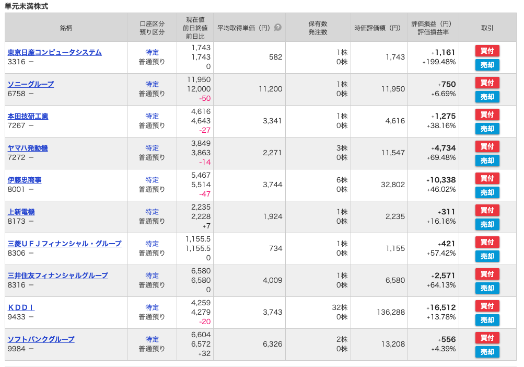Open 伊藤忠商事 stock link

click(25, 180)
